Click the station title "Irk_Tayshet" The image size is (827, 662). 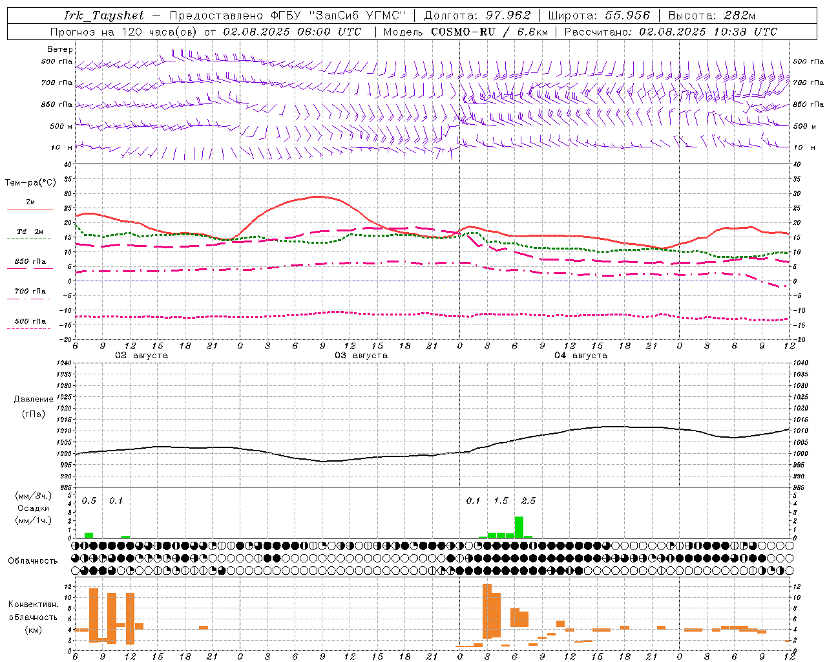point(103,16)
